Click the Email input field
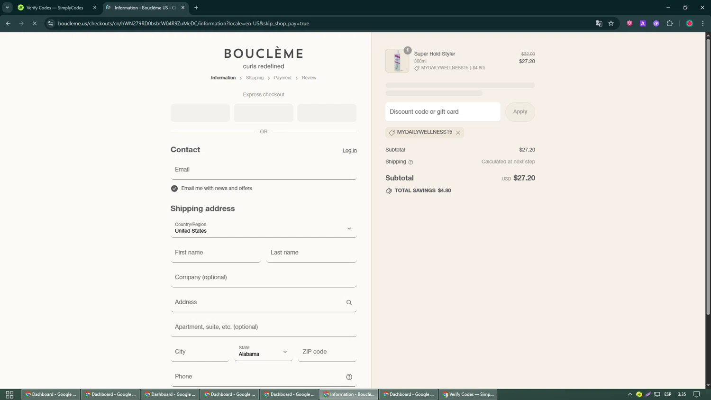The width and height of the screenshot is (711, 400). tap(264, 170)
